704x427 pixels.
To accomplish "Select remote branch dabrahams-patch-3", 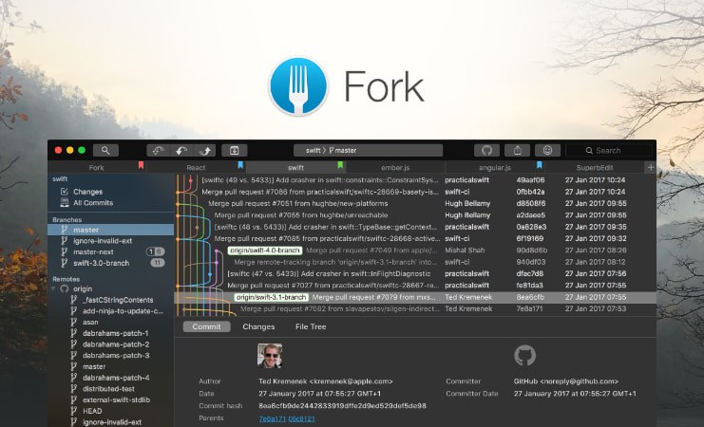I will tap(116, 355).
